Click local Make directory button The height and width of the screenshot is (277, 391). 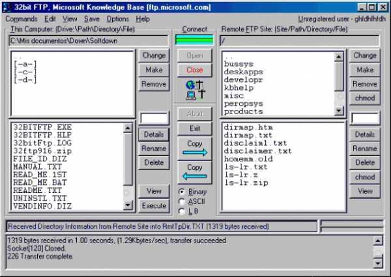(154, 70)
